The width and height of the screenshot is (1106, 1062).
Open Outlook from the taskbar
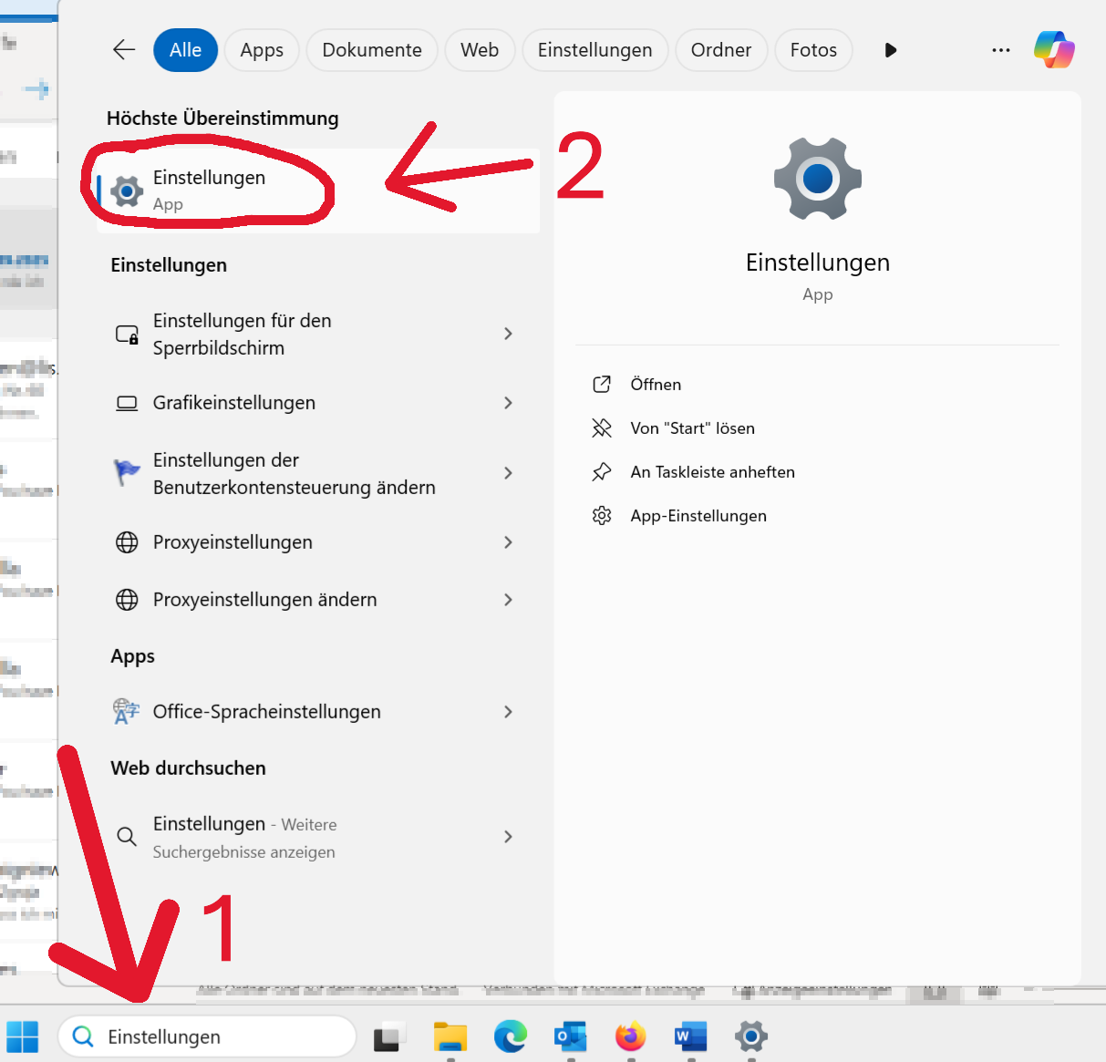tap(570, 1036)
